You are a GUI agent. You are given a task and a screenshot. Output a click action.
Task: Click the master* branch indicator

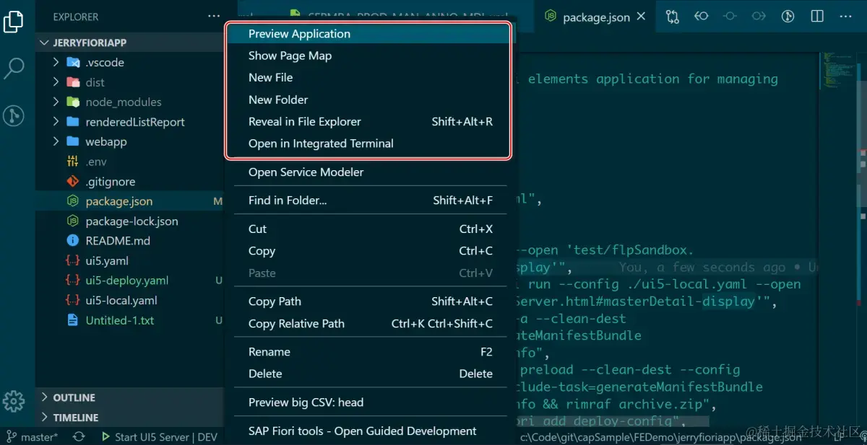tap(32, 437)
